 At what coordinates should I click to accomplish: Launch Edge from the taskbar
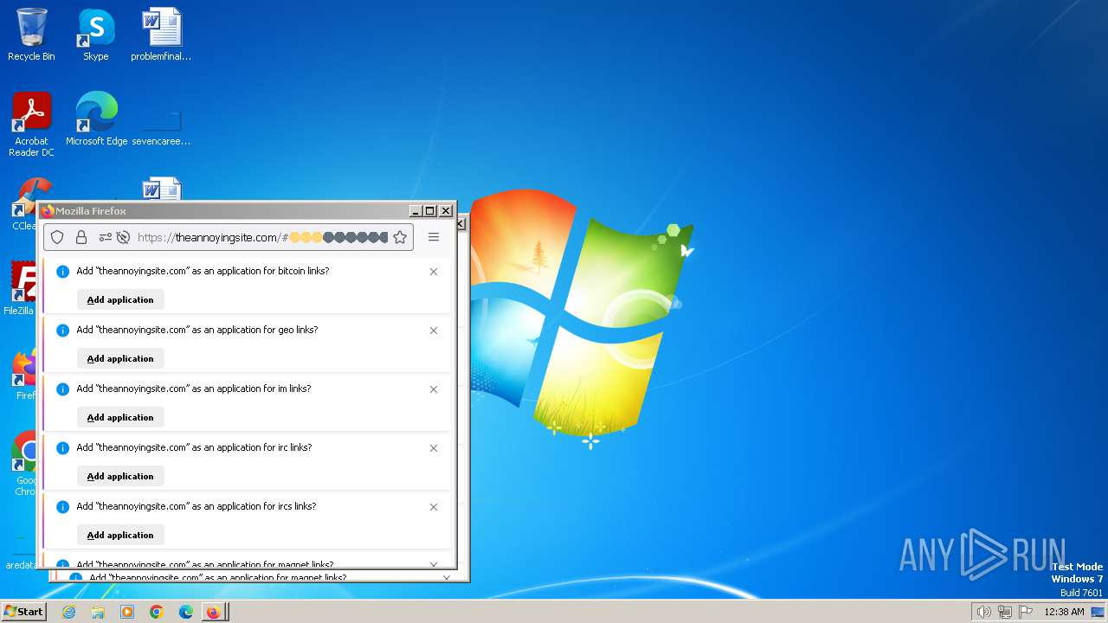[x=186, y=612]
